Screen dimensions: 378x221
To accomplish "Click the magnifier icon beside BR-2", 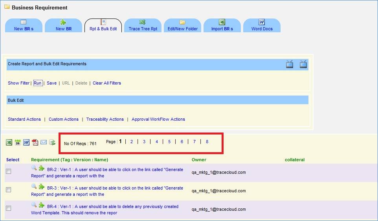I will pyautogui.click(x=34, y=168).
